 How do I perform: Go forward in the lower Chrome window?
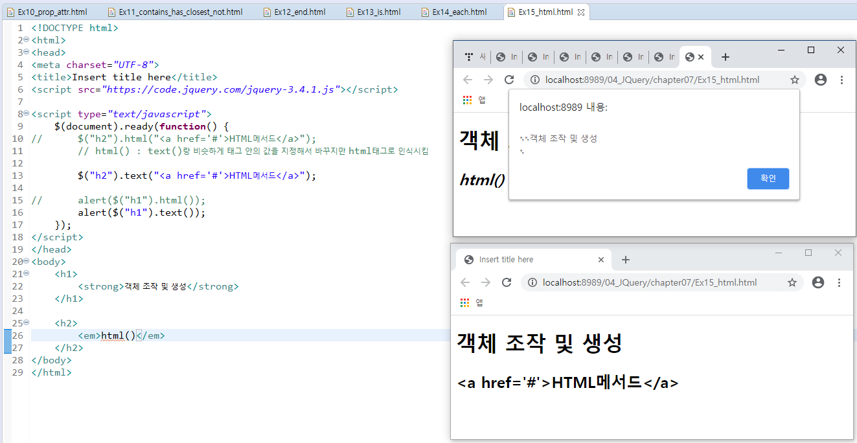pyautogui.click(x=486, y=282)
